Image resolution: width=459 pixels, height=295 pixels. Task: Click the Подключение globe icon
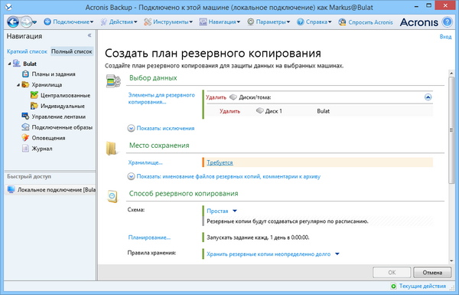tap(47, 22)
